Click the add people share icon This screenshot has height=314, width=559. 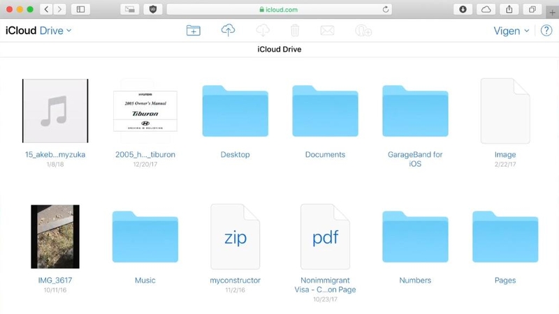tap(363, 31)
